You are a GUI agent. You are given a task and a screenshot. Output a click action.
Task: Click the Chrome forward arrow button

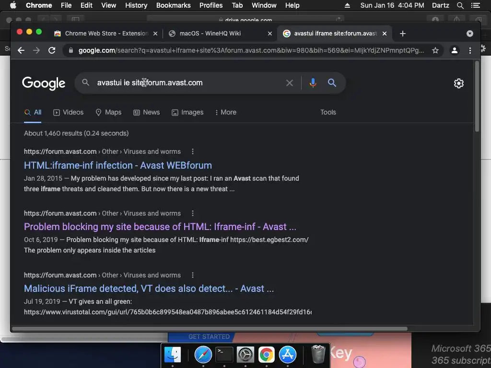(36, 50)
